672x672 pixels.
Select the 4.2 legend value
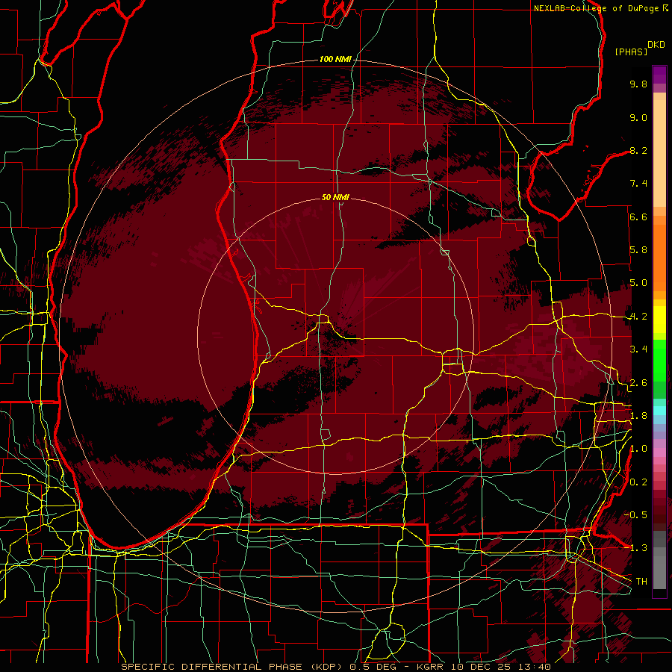pos(638,317)
